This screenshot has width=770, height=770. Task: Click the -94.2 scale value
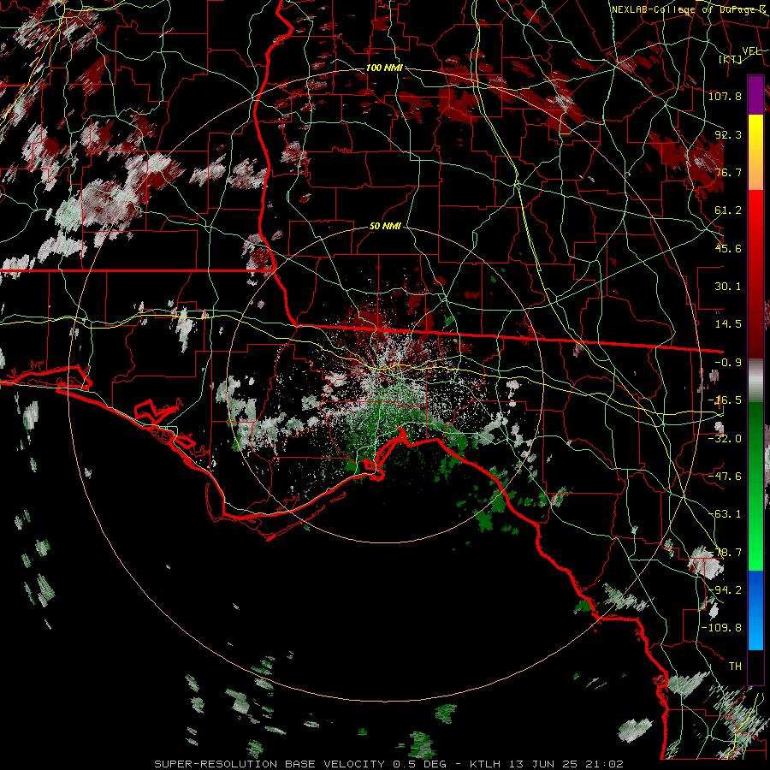pyautogui.click(x=725, y=589)
